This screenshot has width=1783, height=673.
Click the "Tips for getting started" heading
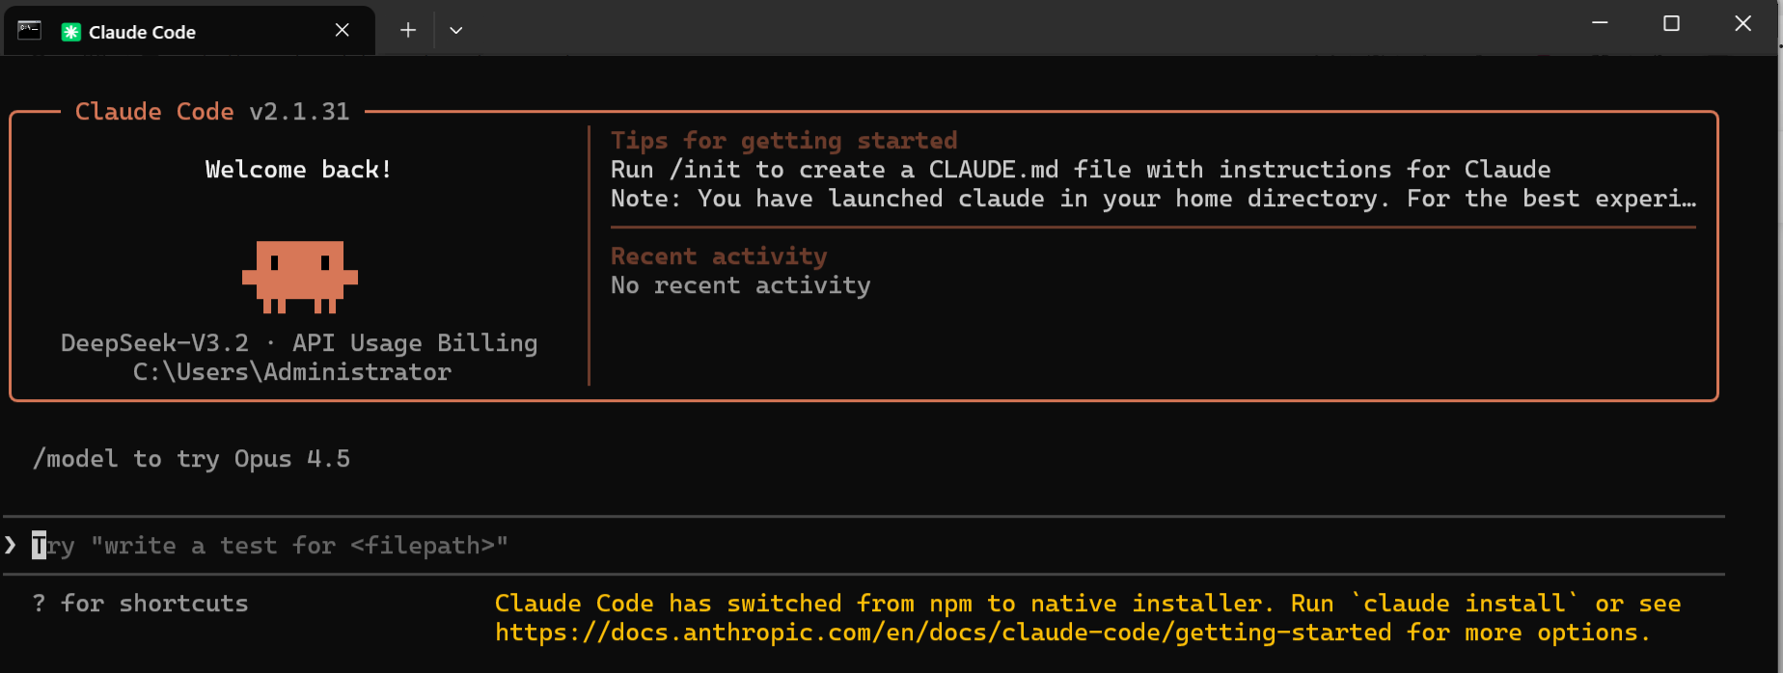pos(783,141)
